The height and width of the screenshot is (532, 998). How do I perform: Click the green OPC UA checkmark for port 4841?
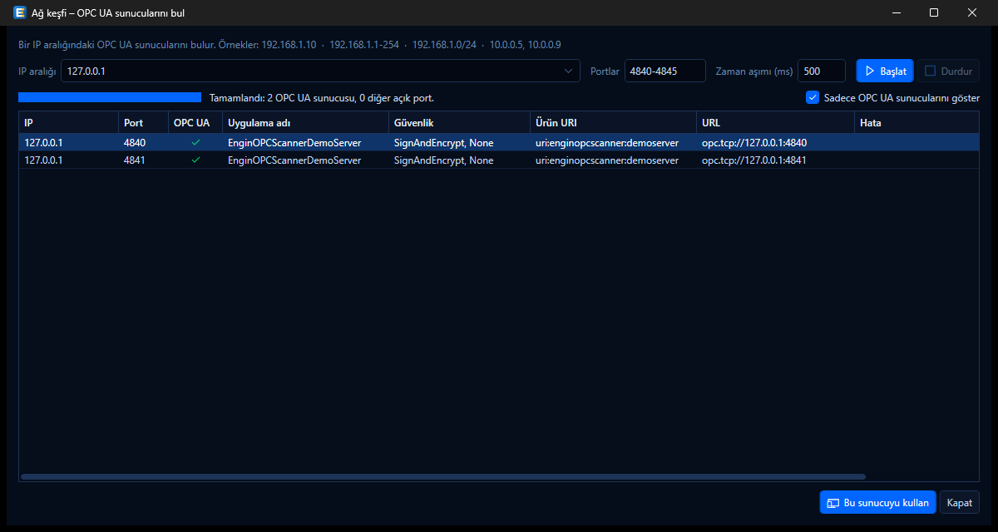point(195,160)
